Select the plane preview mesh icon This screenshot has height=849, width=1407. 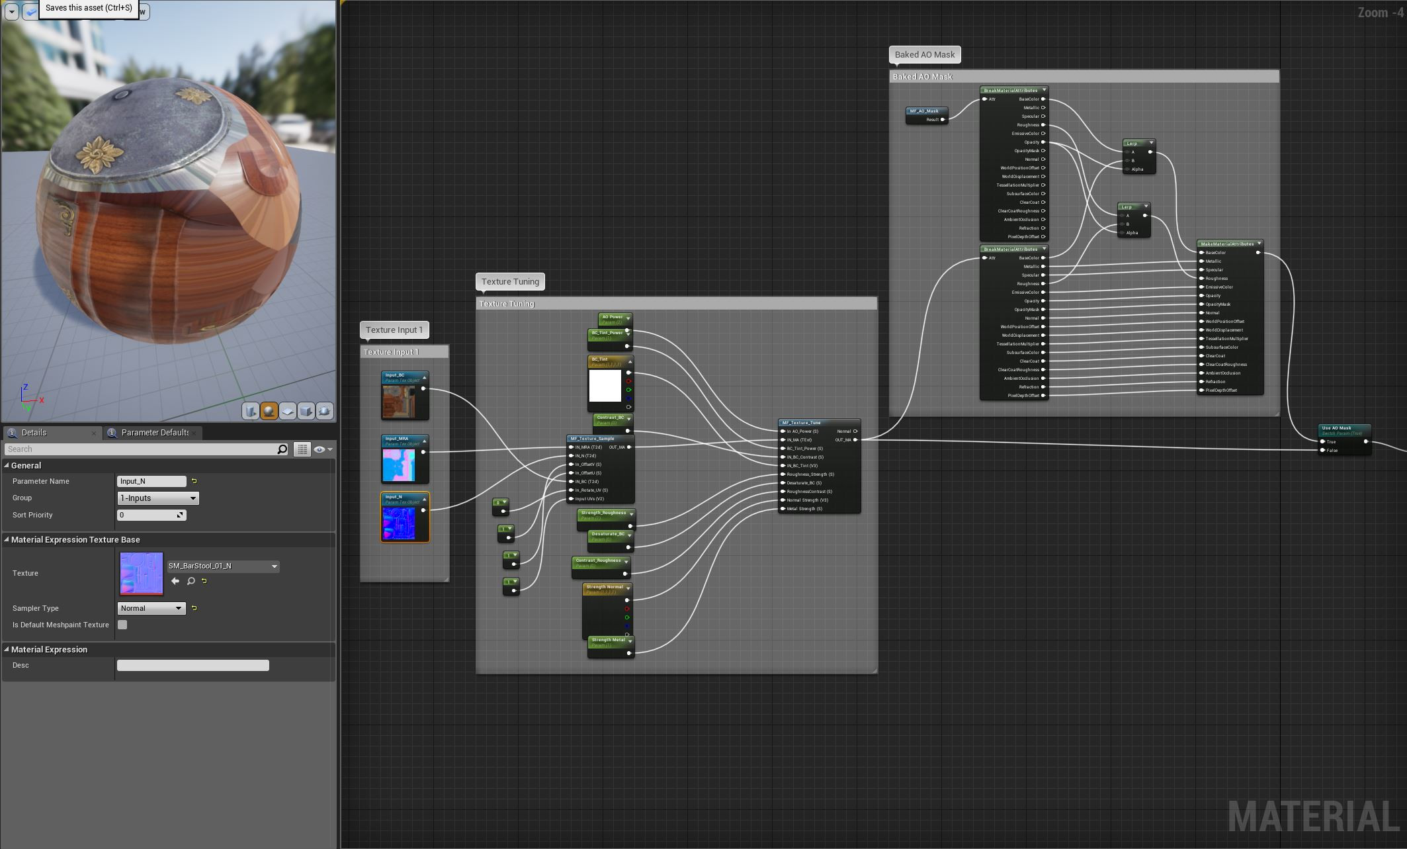pyautogui.click(x=287, y=411)
